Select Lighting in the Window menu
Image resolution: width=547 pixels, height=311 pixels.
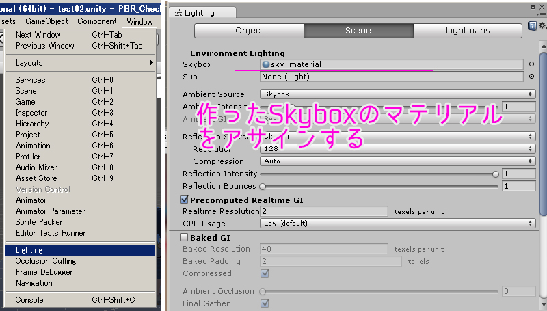(x=80, y=250)
